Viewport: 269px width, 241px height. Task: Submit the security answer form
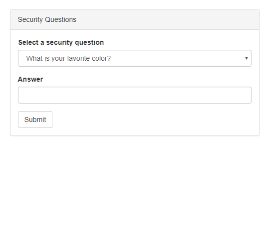tap(35, 120)
